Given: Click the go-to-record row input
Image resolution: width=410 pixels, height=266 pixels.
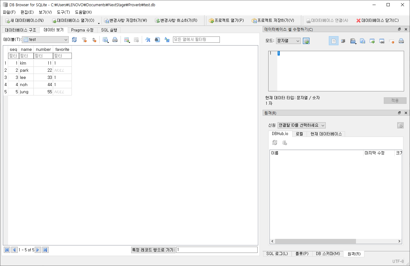Looking at the screenshot, I should coord(217,250).
